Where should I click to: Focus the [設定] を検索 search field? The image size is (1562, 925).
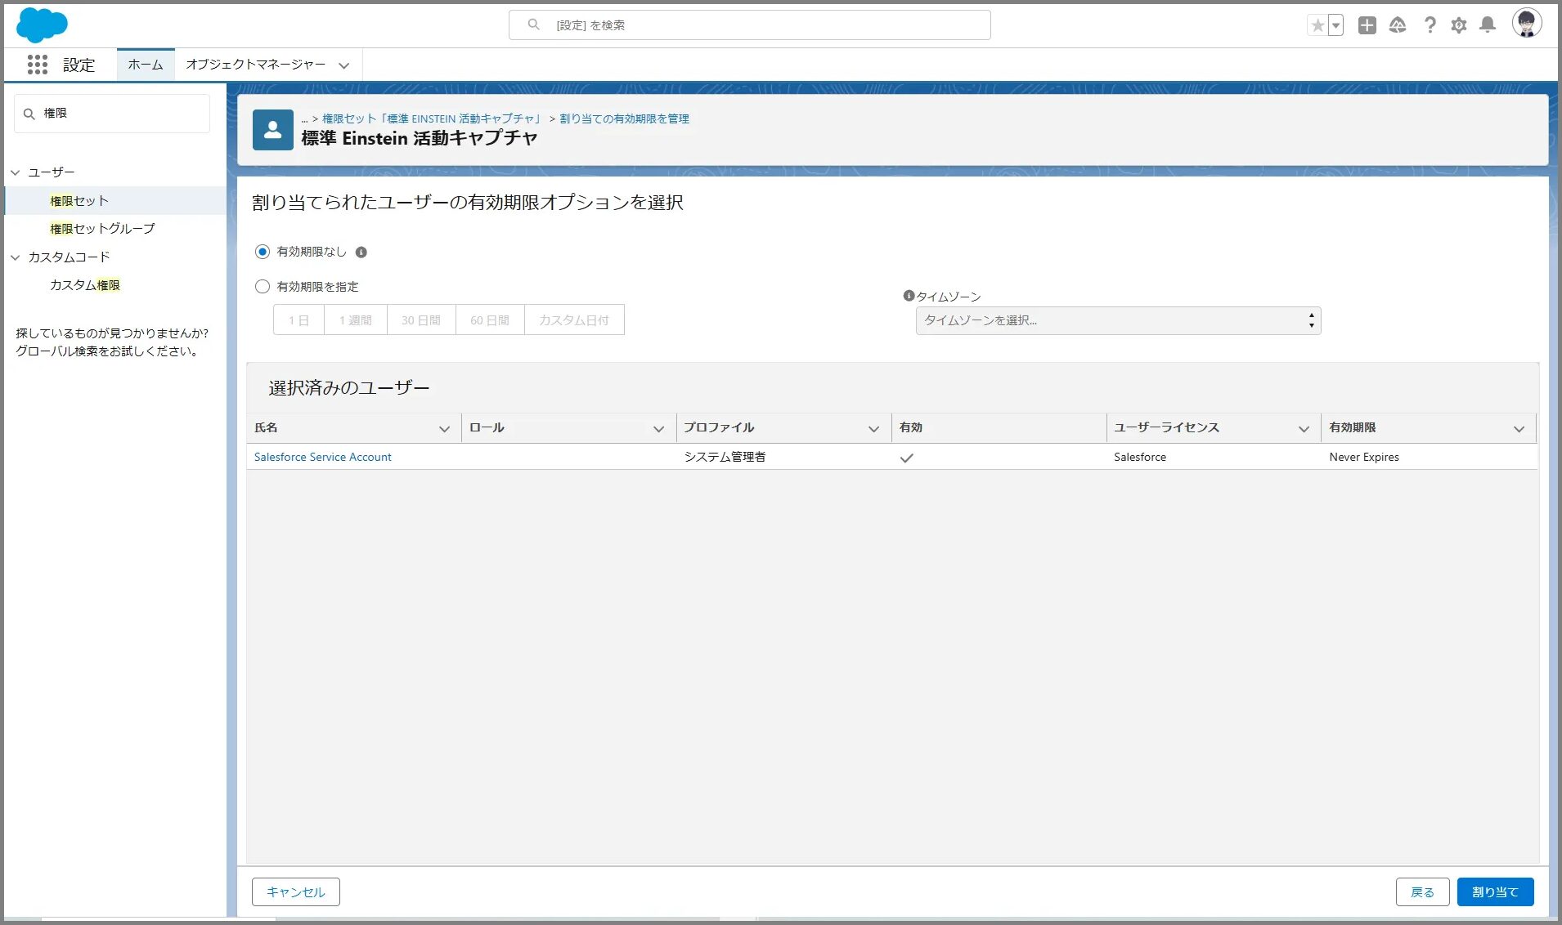[749, 25]
